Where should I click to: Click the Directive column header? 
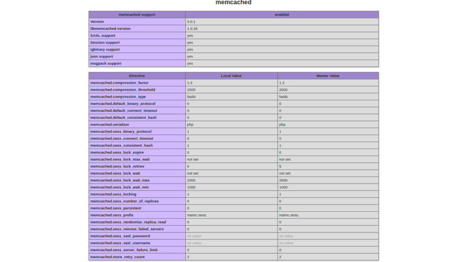[137, 76]
